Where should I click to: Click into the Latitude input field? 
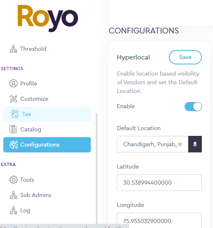point(159,183)
